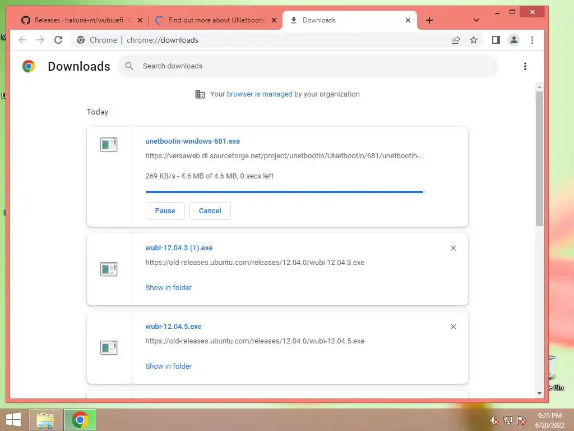Viewport: 574px width, 431px height.
Task: Open unetbootin-windows-681.exe file link
Action: pos(193,141)
